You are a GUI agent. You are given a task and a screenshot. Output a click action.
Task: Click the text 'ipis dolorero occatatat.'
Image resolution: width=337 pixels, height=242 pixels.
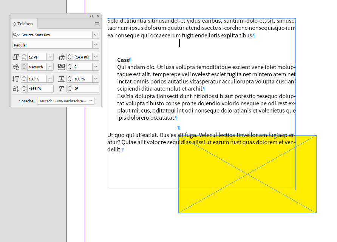click(146, 118)
